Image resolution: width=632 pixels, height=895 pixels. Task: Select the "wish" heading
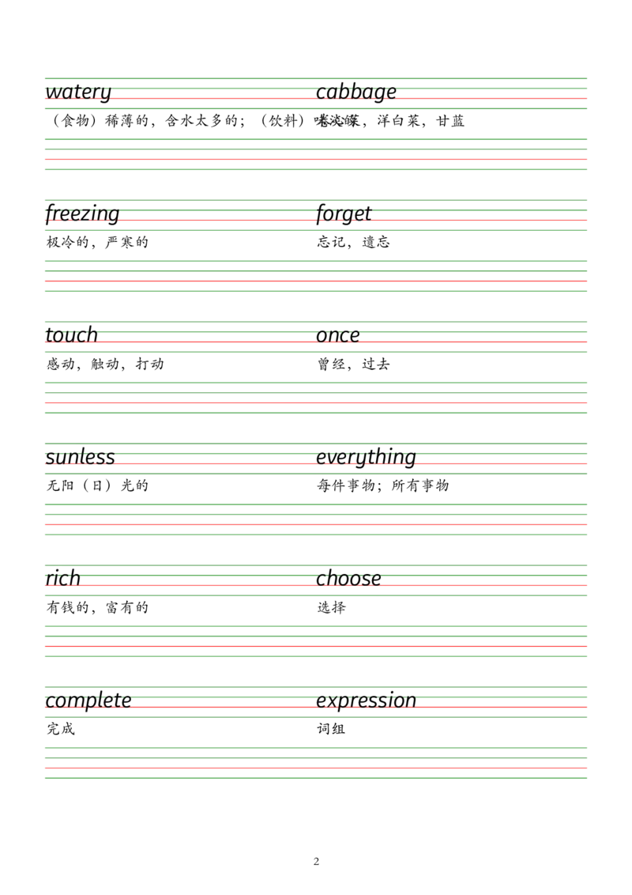[62, 578]
